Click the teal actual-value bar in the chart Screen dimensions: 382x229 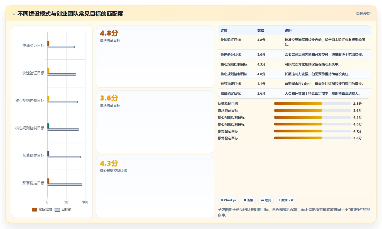[48, 126]
